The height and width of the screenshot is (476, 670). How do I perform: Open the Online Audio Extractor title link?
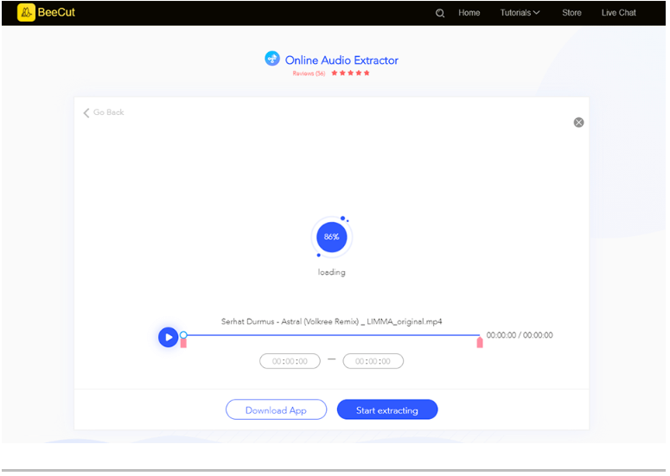pyautogui.click(x=341, y=60)
